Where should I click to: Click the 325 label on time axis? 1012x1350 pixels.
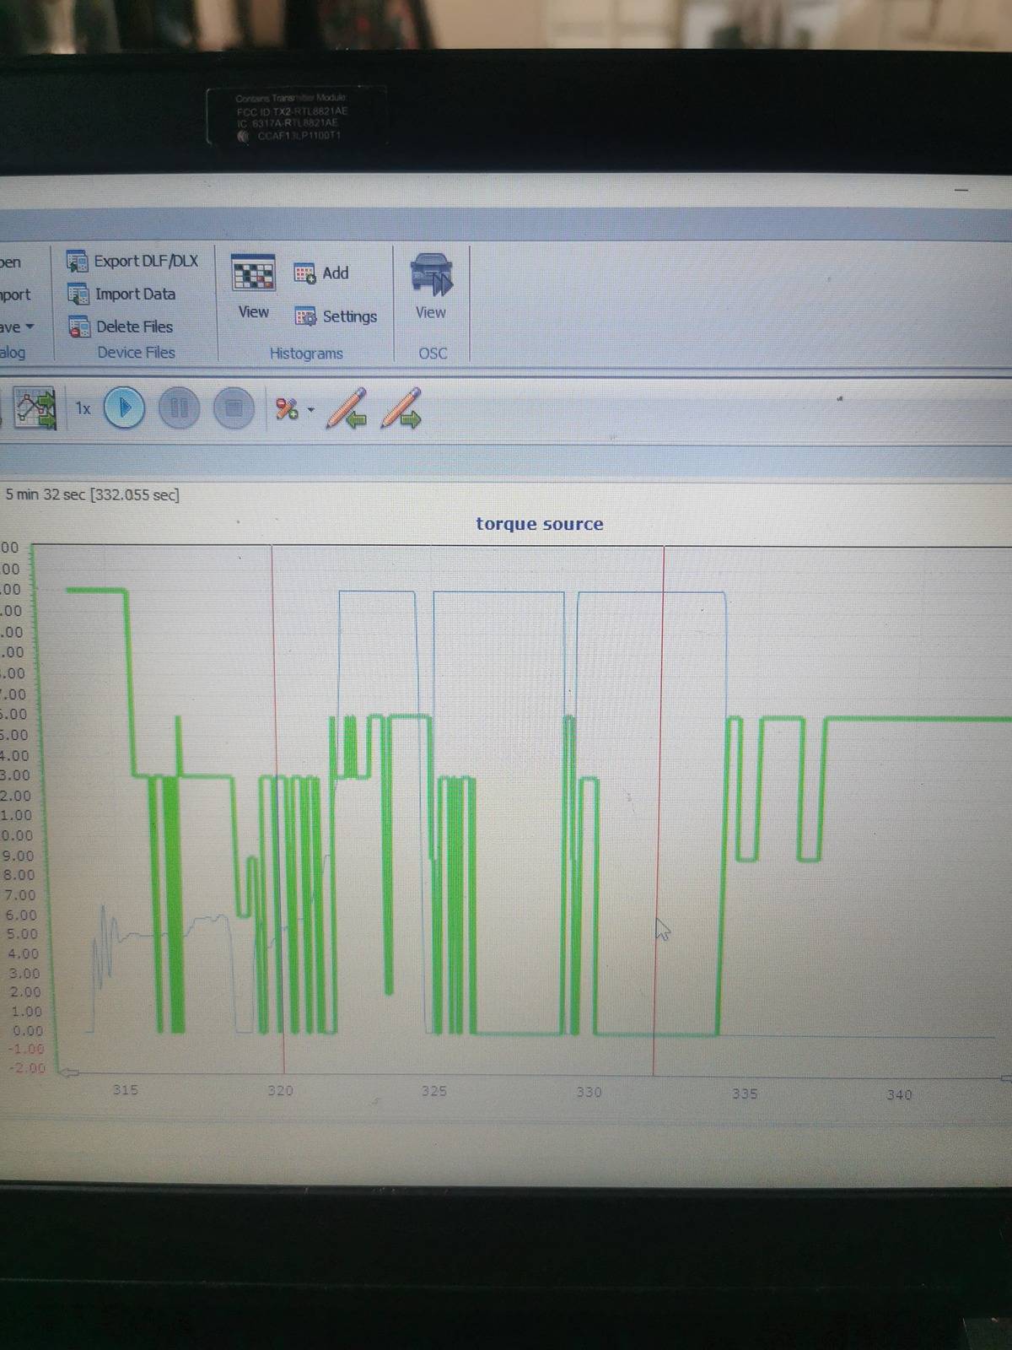pyautogui.click(x=433, y=1091)
